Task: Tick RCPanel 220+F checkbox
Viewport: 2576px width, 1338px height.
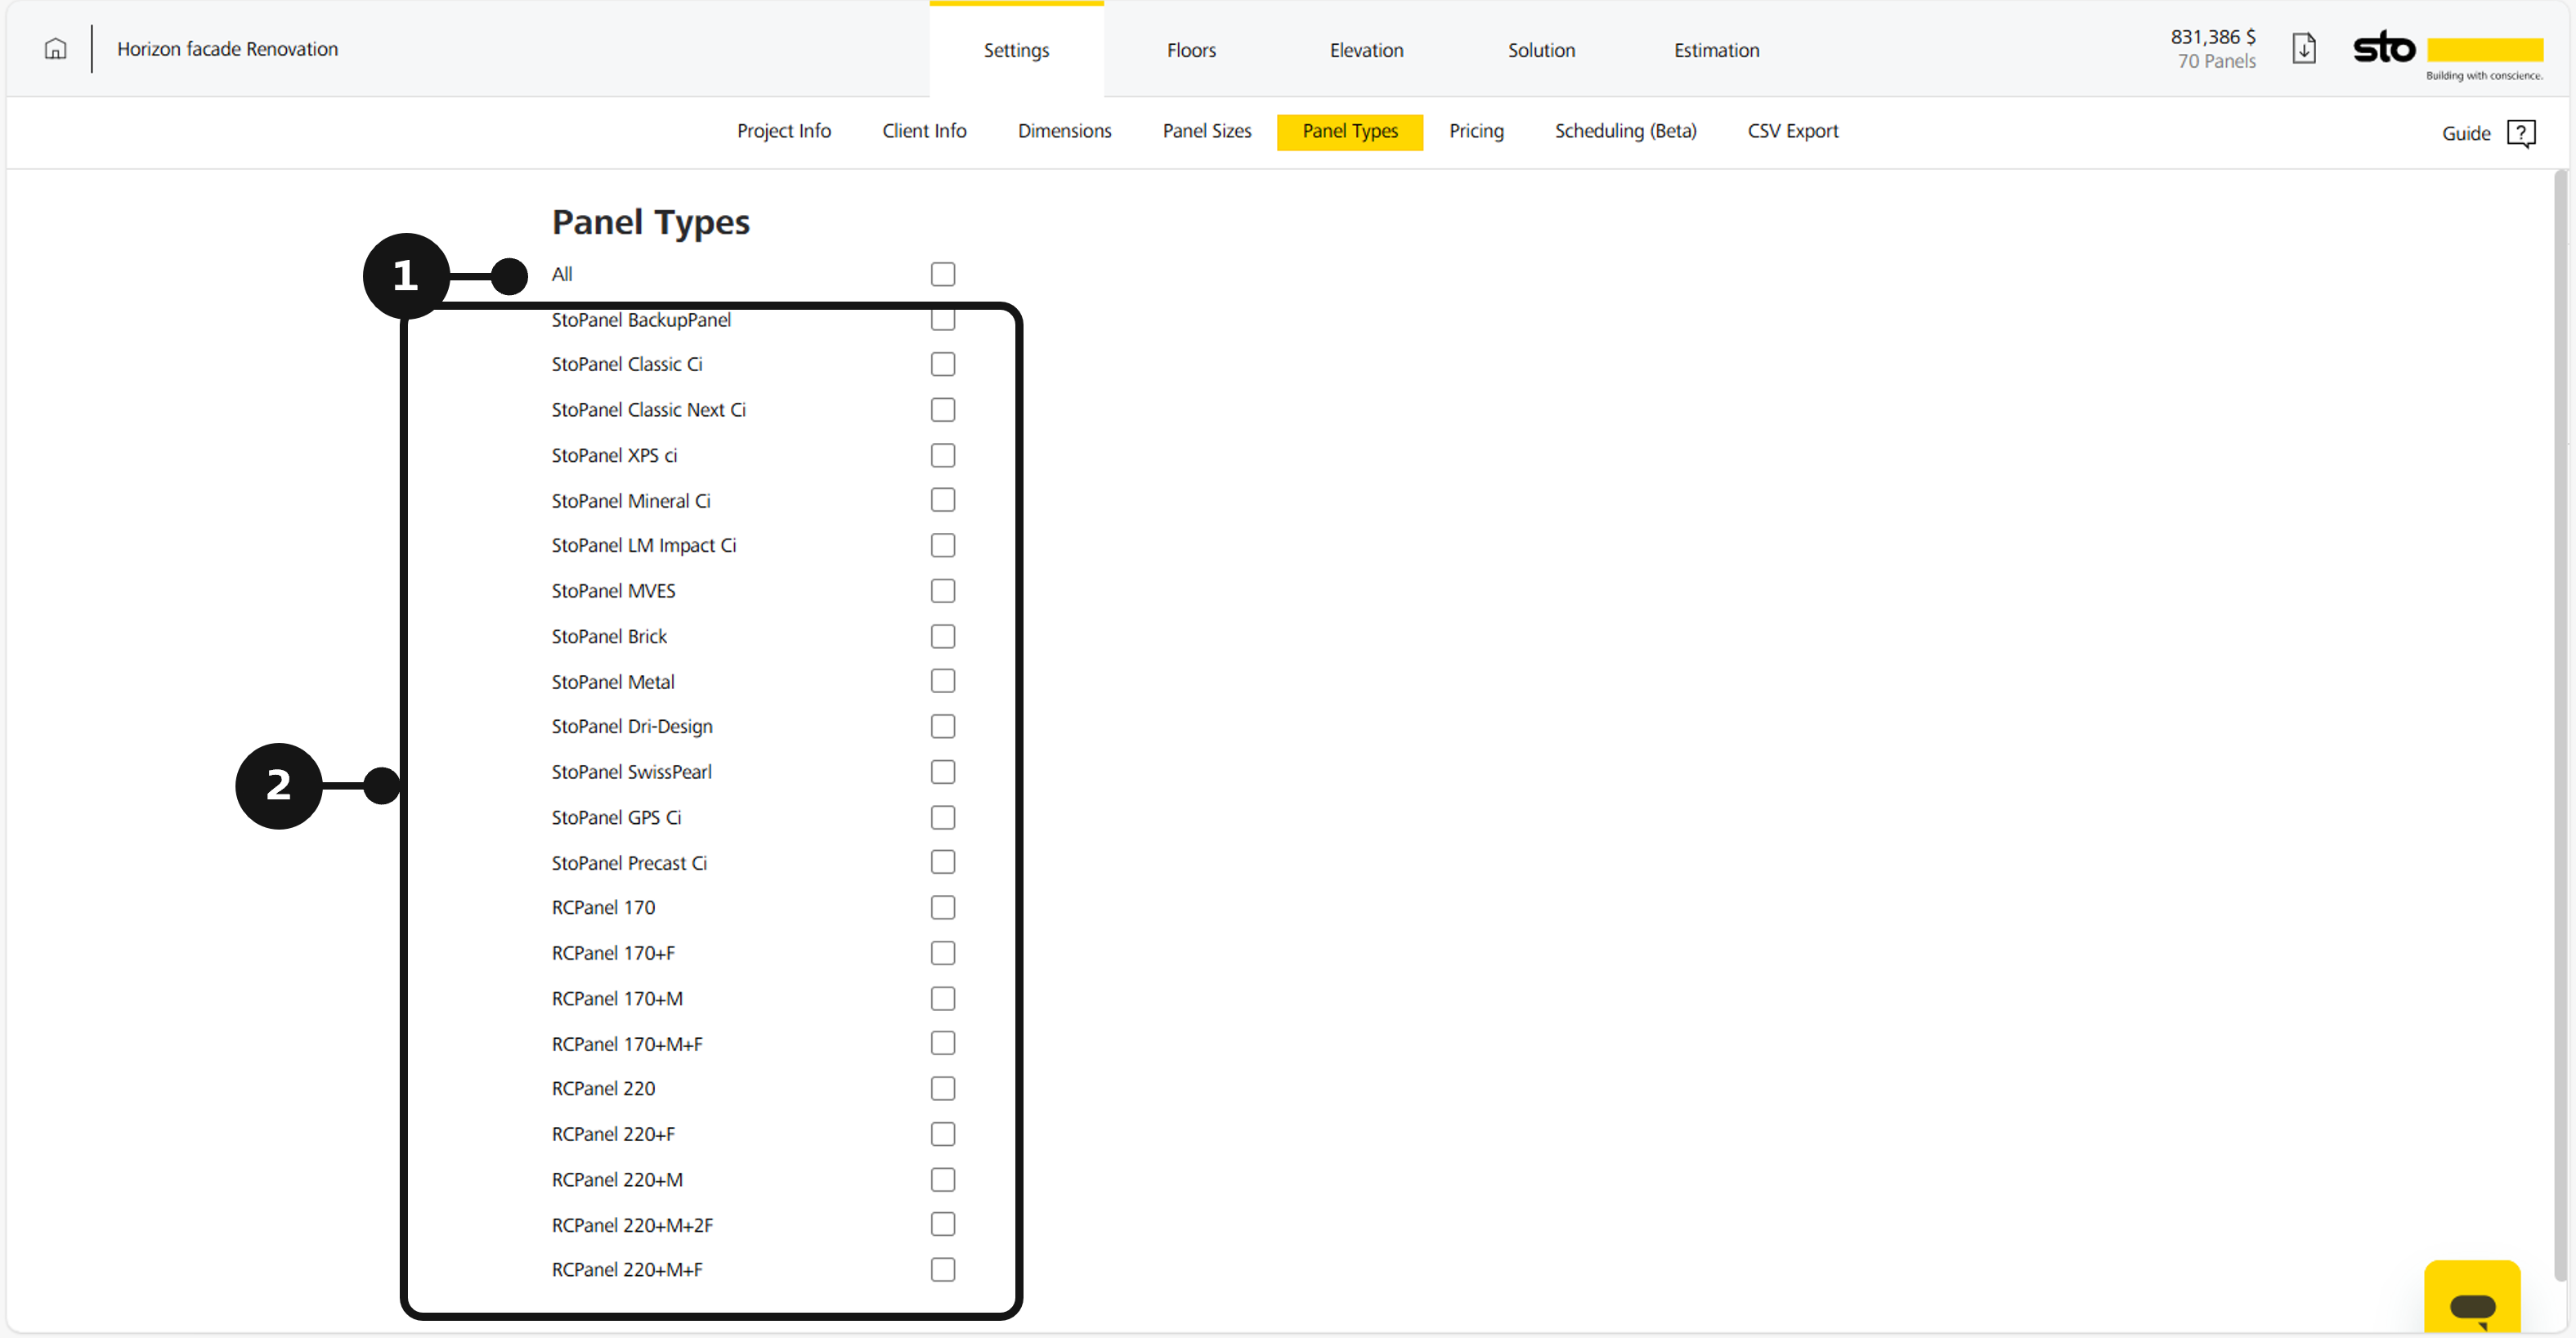Action: [x=942, y=1134]
